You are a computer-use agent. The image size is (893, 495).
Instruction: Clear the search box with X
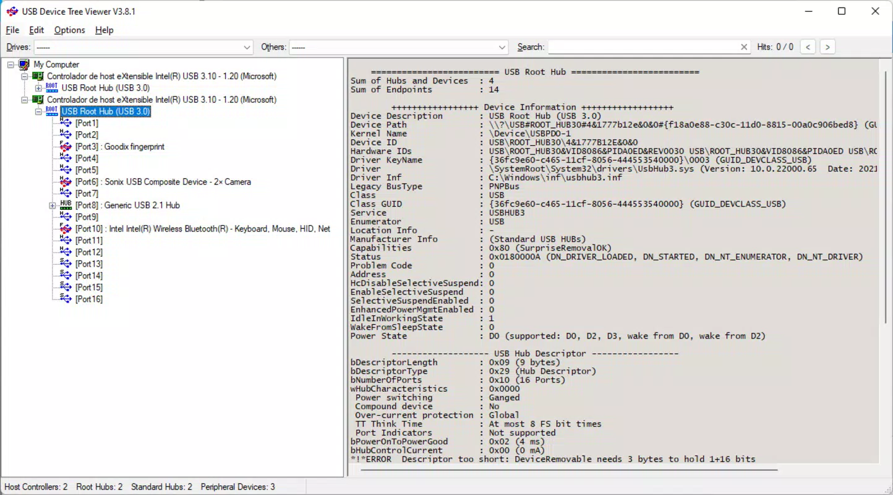tap(744, 47)
